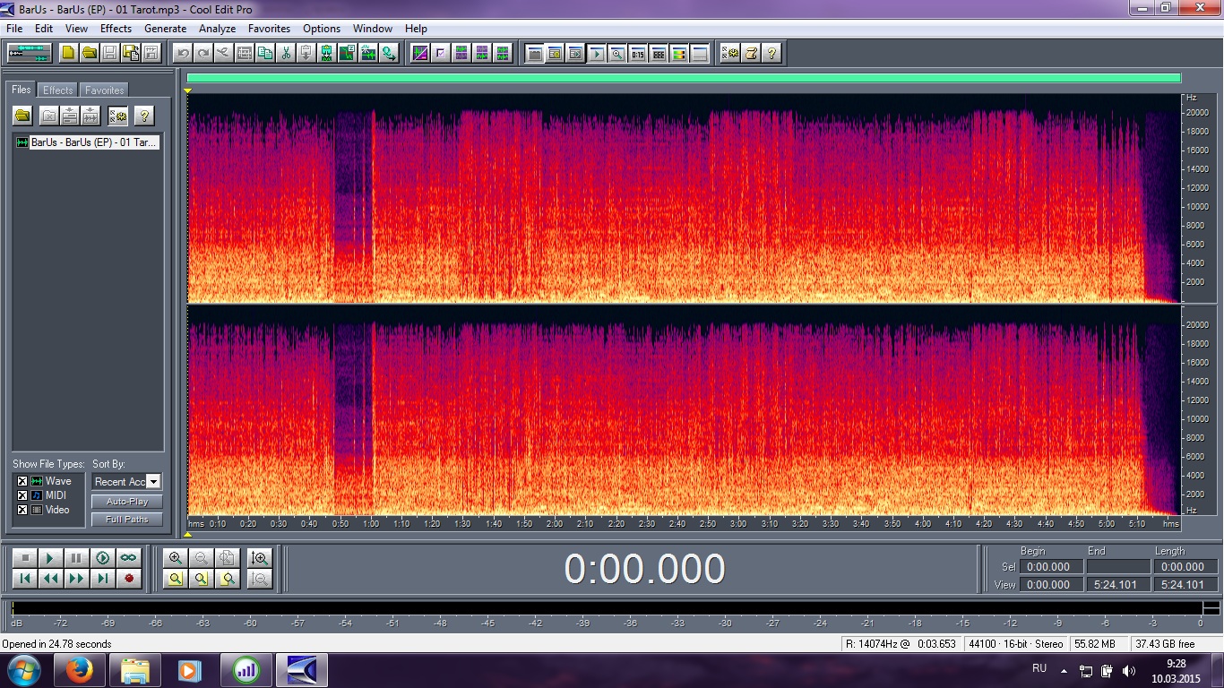Switch to the Favorites tab

tap(104, 90)
